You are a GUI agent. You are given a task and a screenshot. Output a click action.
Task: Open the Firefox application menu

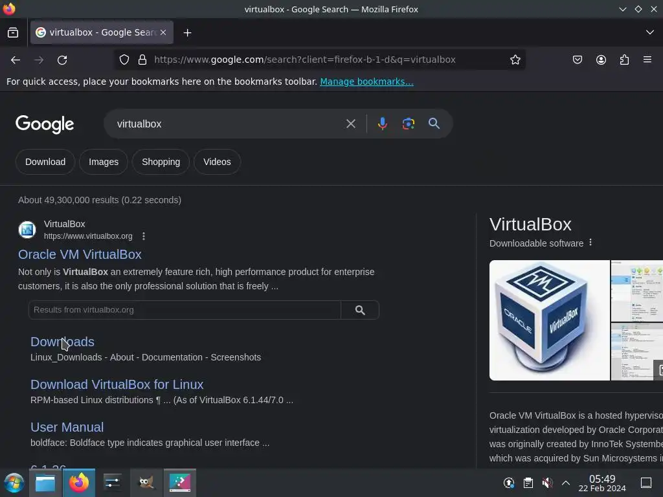[647, 60]
